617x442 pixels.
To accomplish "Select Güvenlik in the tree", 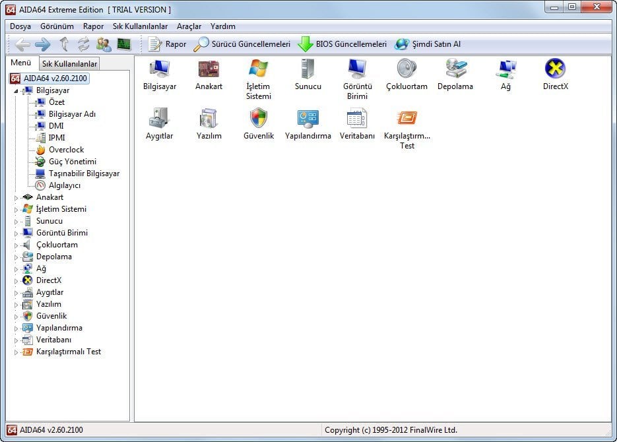I will (x=51, y=316).
